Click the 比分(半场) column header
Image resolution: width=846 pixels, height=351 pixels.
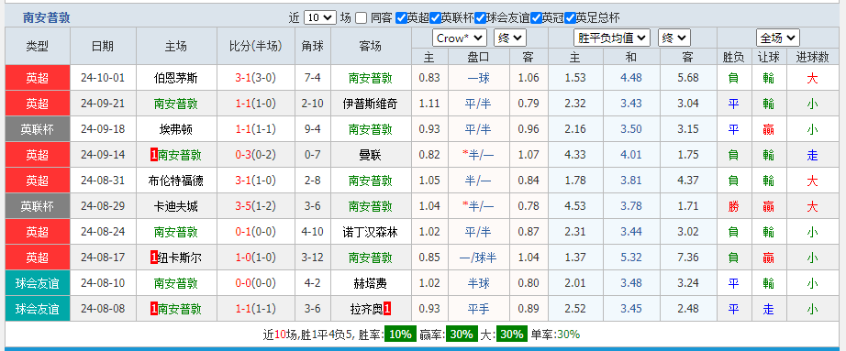click(x=256, y=47)
